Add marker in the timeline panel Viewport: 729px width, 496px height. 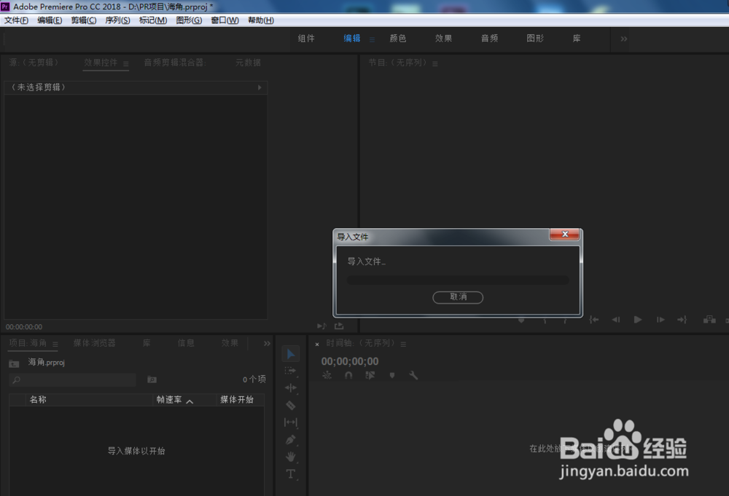(392, 375)
